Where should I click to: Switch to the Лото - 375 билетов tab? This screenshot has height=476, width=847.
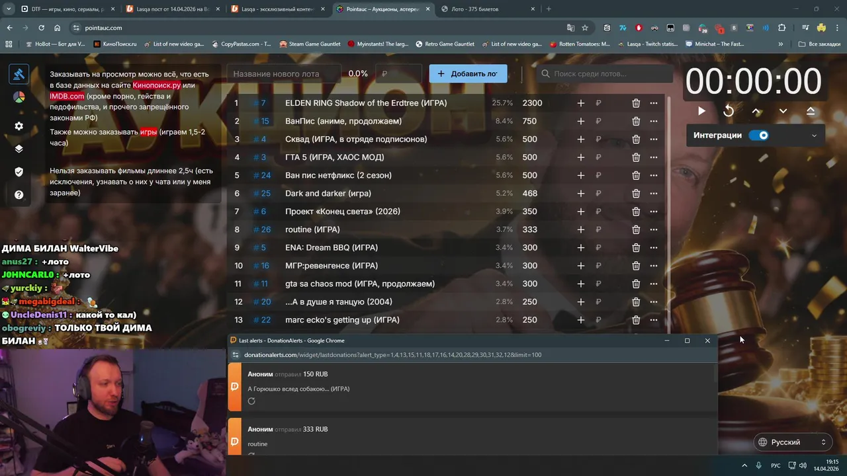(487, 9)
